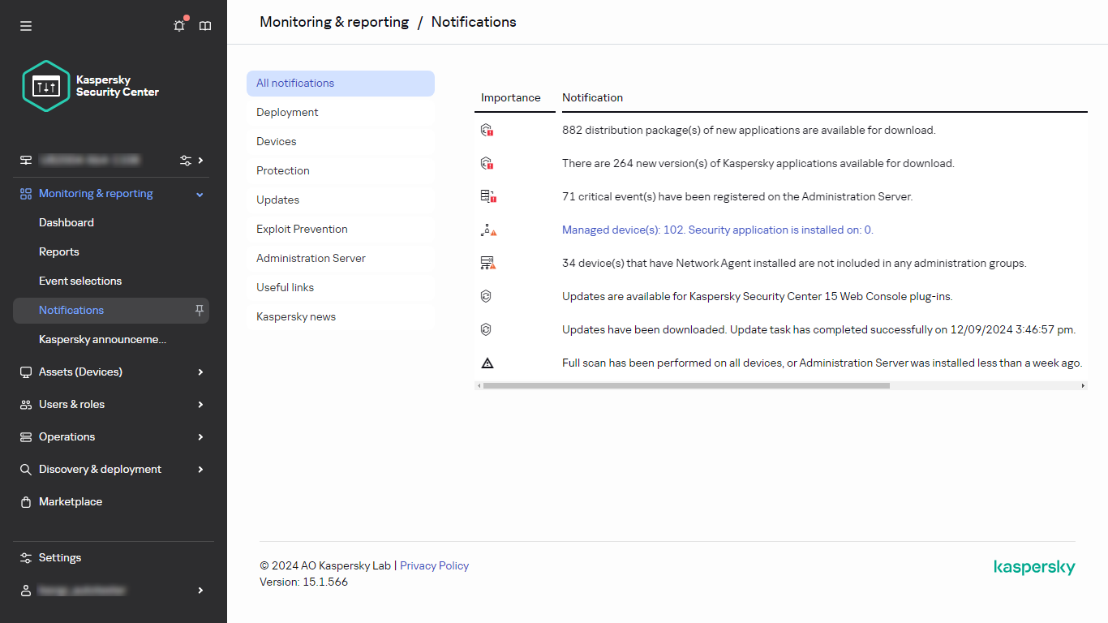Expand the Users & roles section

(x=200, y=404)
